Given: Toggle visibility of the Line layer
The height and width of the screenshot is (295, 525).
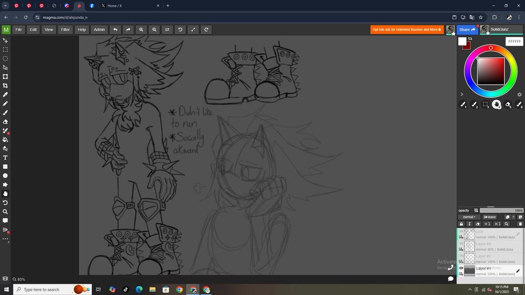Looking at the screenshot, I should (461, 231).
